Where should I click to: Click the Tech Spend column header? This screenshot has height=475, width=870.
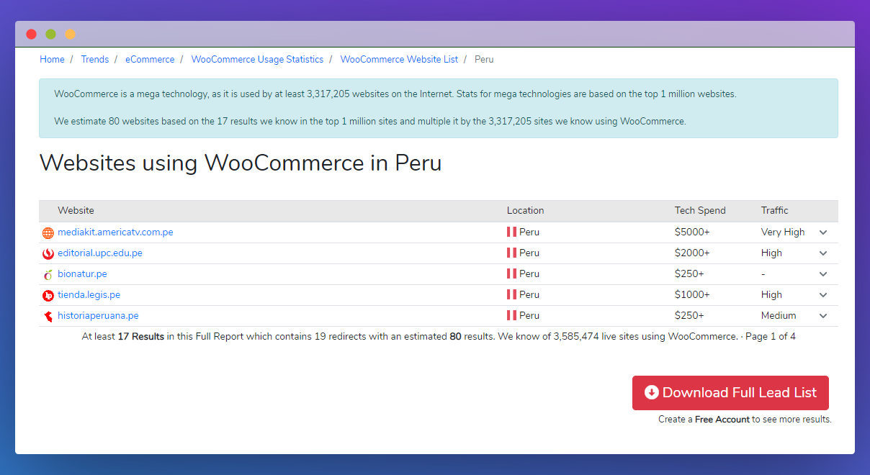(x=700, y=211)
